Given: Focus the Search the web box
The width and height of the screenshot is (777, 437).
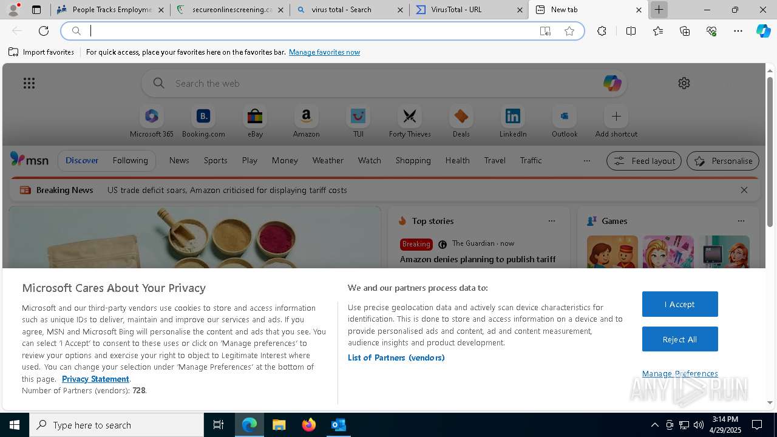Looking at the screenshot, I should click(x=384, y=83).
